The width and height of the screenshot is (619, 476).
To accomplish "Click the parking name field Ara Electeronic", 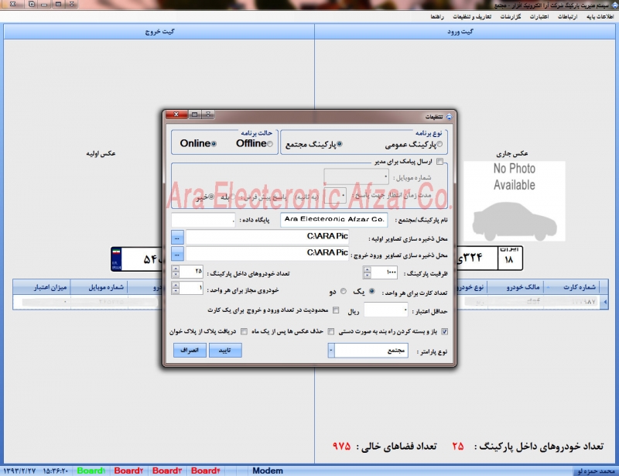I will pyautogui.click(x=334, y=220).
